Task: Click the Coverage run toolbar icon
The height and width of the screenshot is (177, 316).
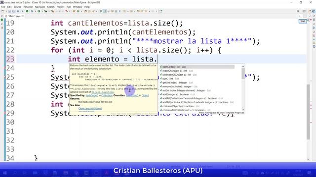Action: [x=45, y=11]
